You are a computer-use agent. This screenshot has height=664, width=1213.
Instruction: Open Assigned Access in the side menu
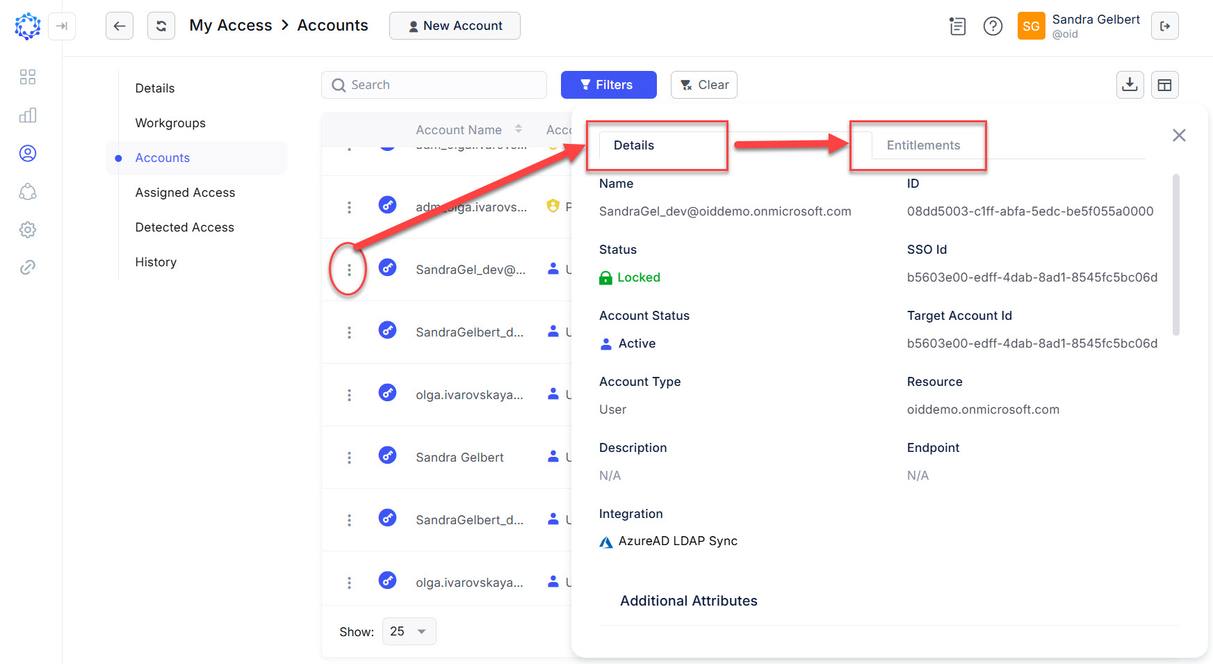[185, 193]
